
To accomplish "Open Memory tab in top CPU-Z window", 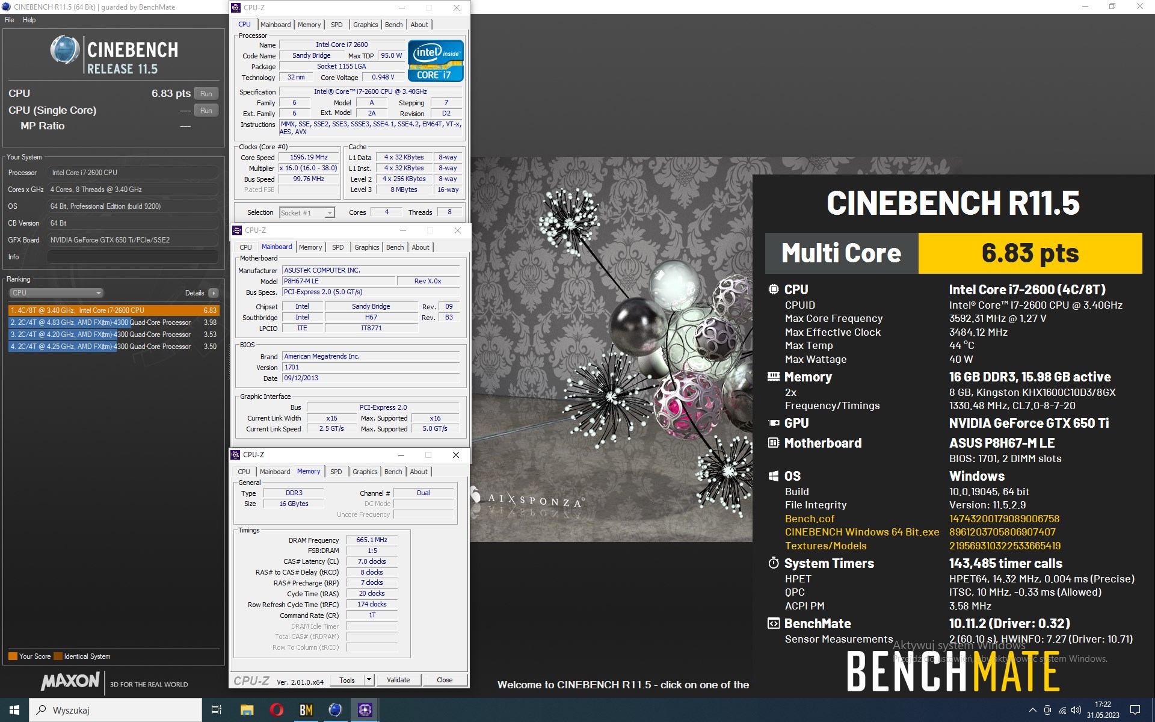I will tap(309, 25).
